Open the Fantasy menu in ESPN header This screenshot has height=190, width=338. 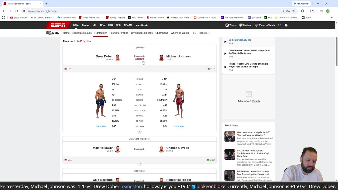tap(245, 25)
